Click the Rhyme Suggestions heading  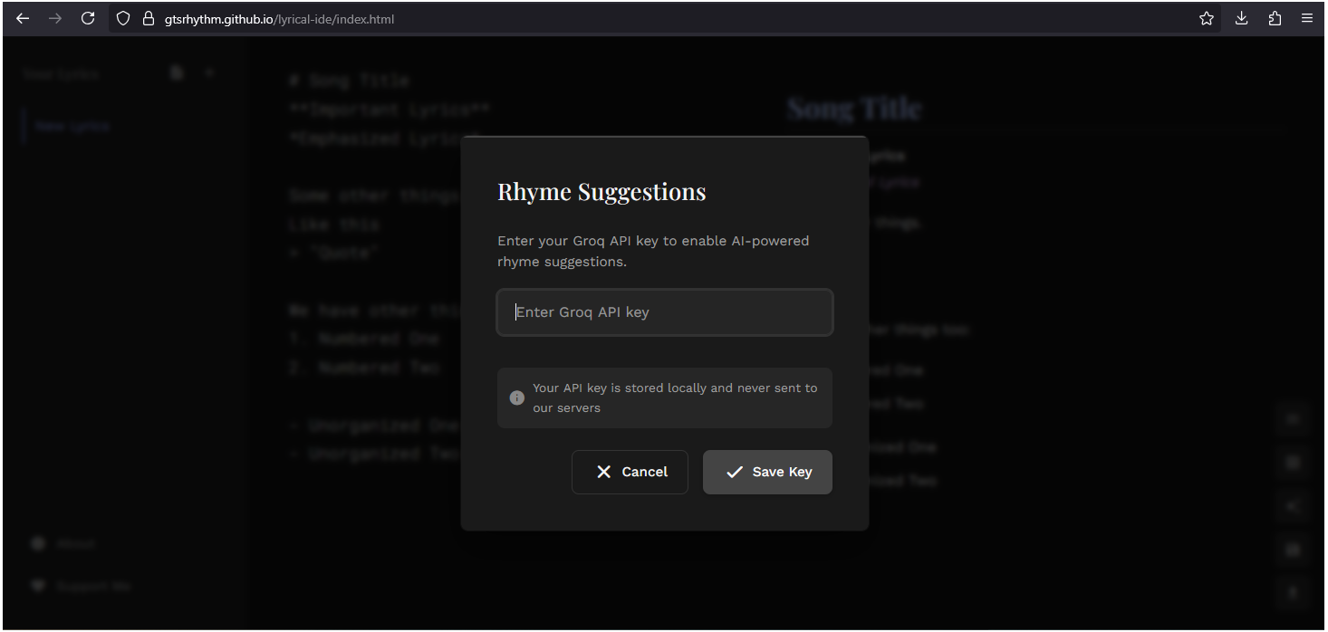pyautogui.click(x=601, y=192)
